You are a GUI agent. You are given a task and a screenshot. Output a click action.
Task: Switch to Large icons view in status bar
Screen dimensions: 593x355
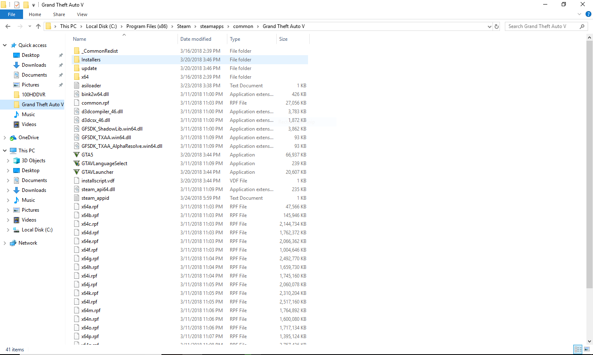587,349
